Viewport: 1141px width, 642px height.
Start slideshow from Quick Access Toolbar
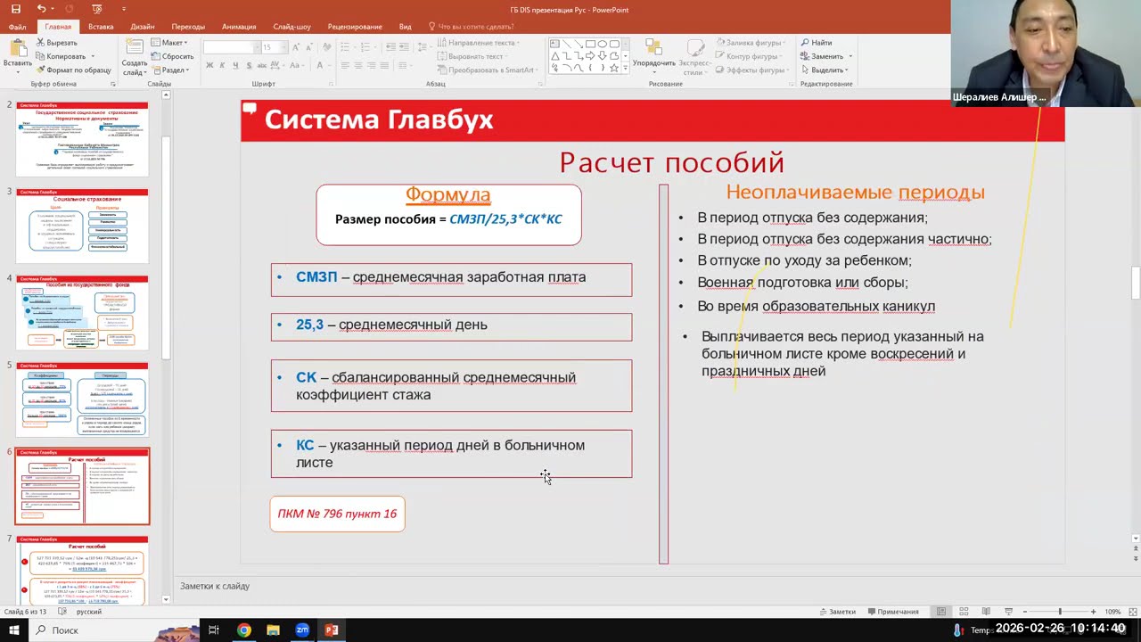(96, 9)
